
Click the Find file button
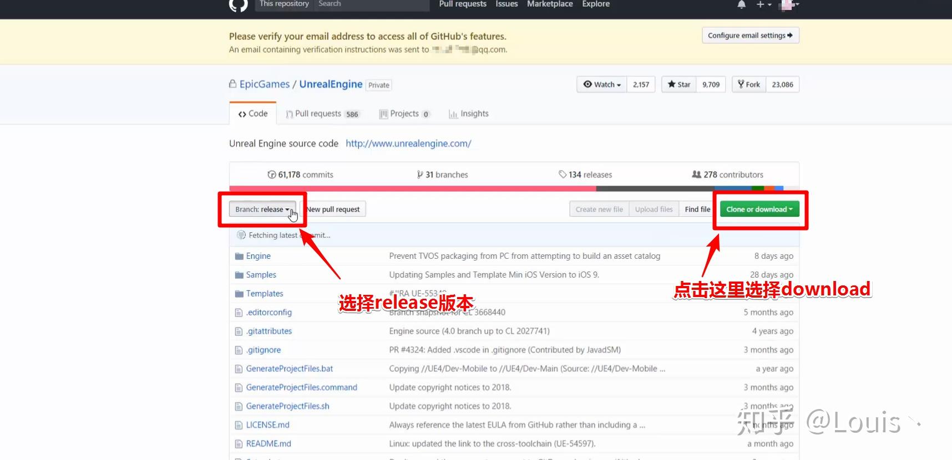(x=697, y=209)
